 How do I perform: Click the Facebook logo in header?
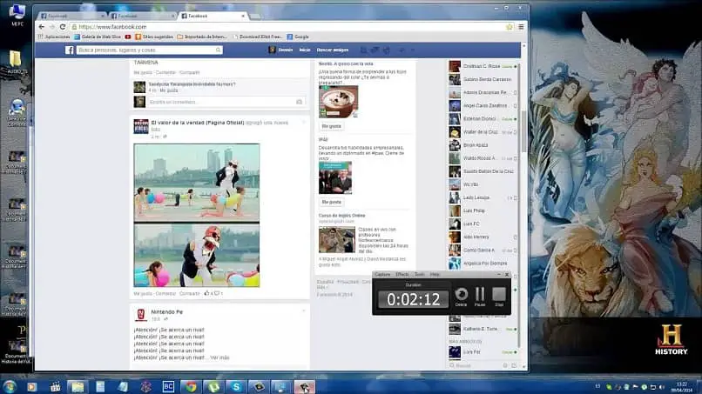(x=70, y=50)
